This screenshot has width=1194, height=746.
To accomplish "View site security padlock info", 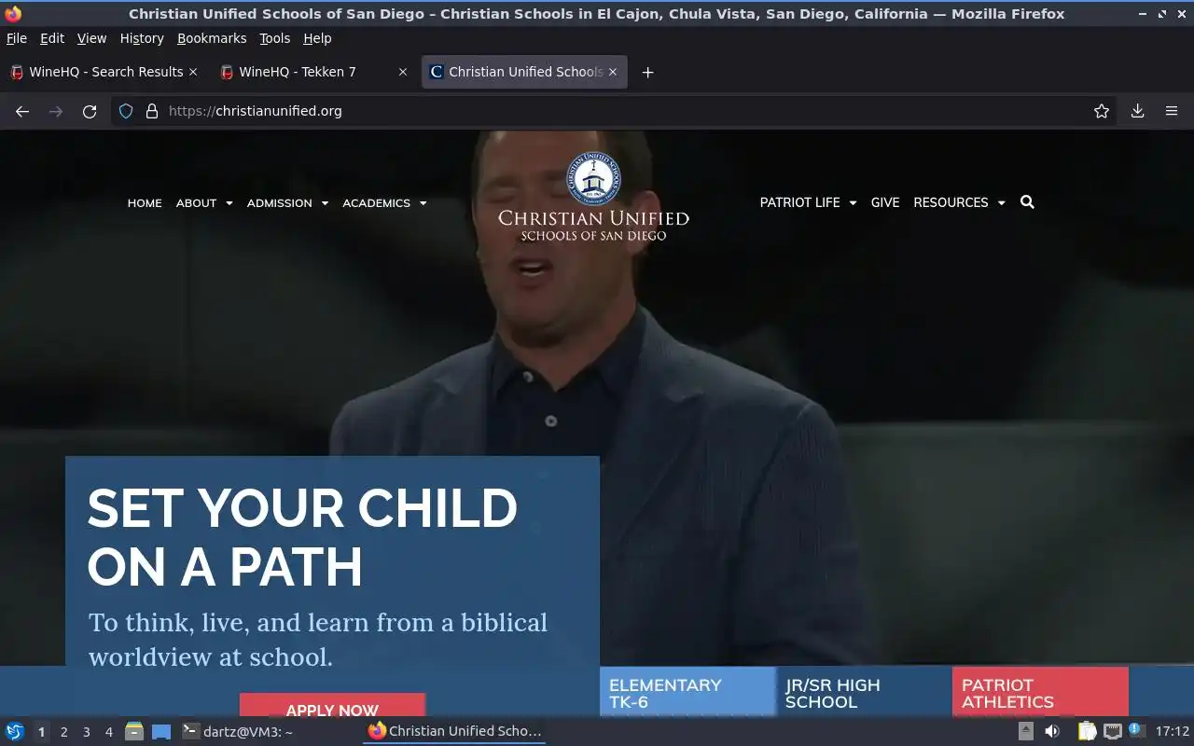I will (152, 111).
